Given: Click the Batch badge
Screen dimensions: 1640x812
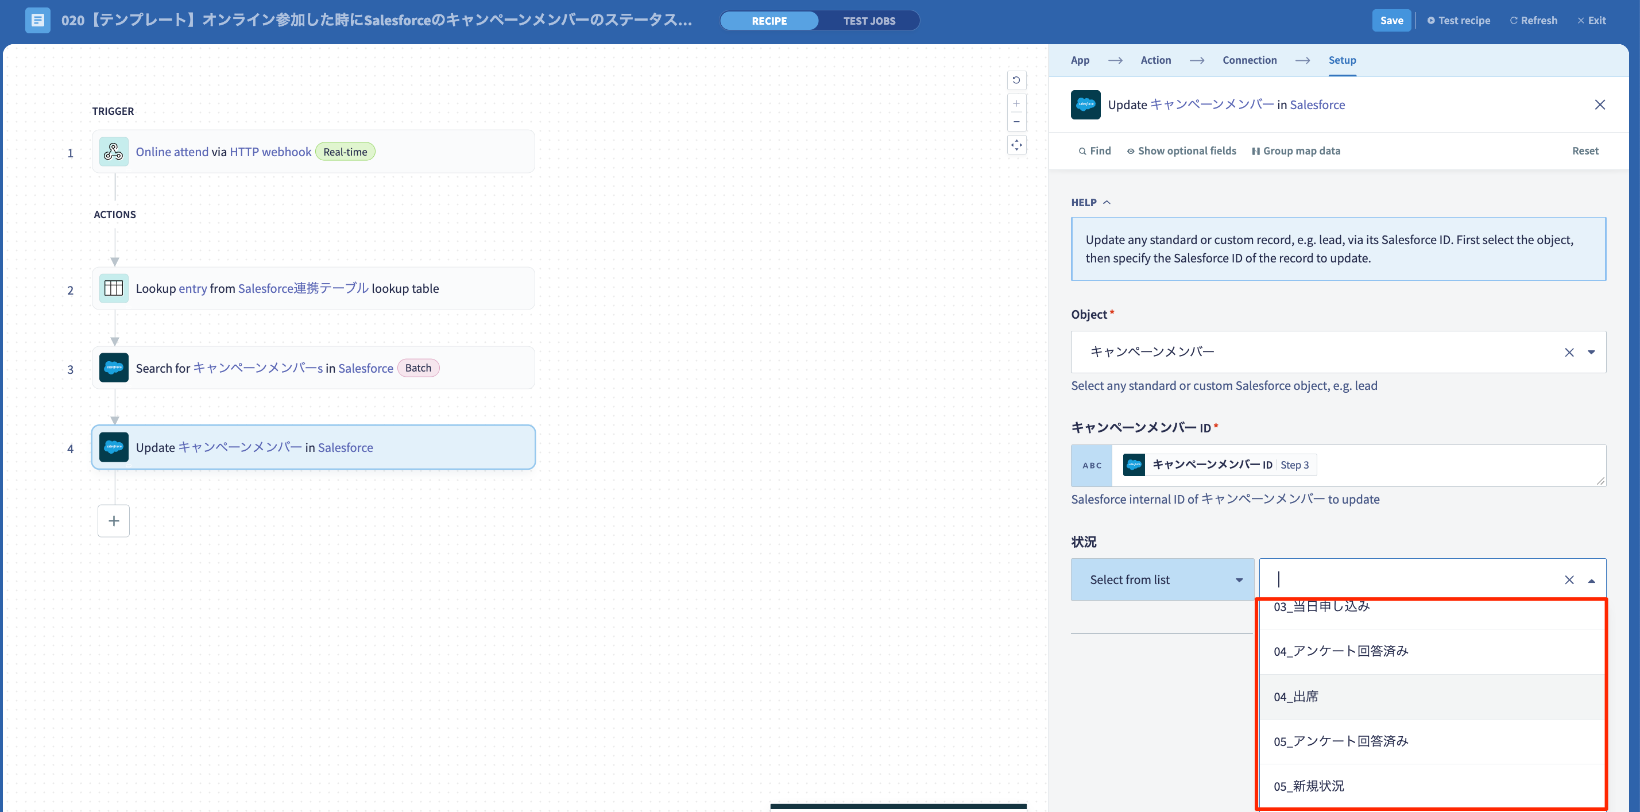Looking at the screenshot, I should click(x=418, y=368).
